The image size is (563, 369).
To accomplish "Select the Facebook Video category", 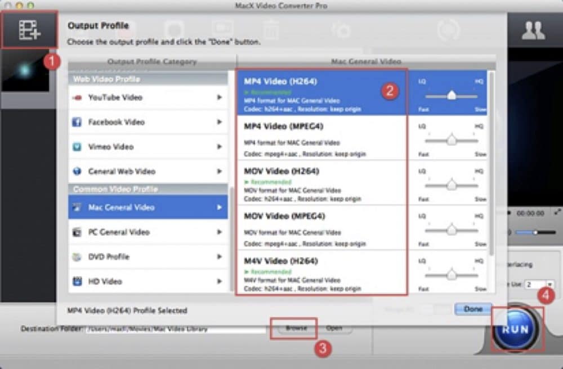I will click(148, 122).
